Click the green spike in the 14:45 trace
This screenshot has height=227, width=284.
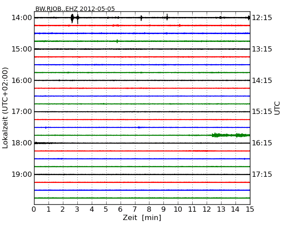point(117,41)
